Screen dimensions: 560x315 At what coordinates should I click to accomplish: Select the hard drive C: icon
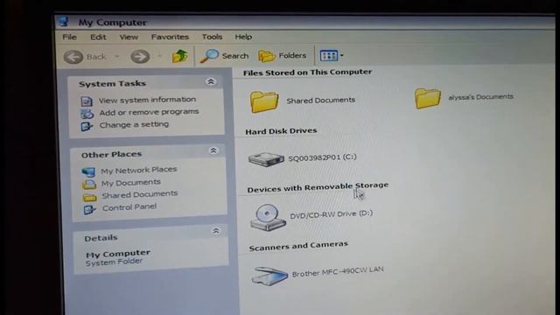click(x=266, y=159)
